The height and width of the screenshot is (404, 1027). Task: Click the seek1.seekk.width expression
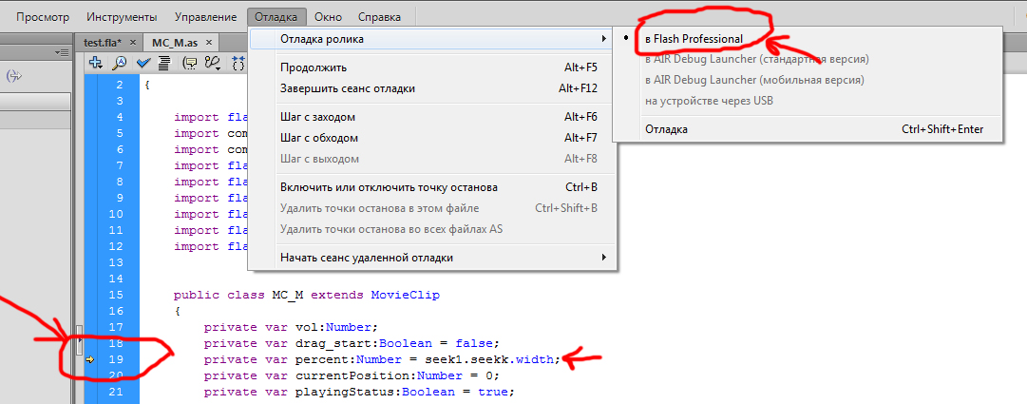492,359
